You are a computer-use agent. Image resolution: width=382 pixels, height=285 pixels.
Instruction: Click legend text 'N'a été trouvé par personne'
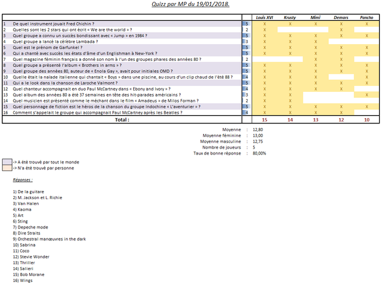(45, 168)
